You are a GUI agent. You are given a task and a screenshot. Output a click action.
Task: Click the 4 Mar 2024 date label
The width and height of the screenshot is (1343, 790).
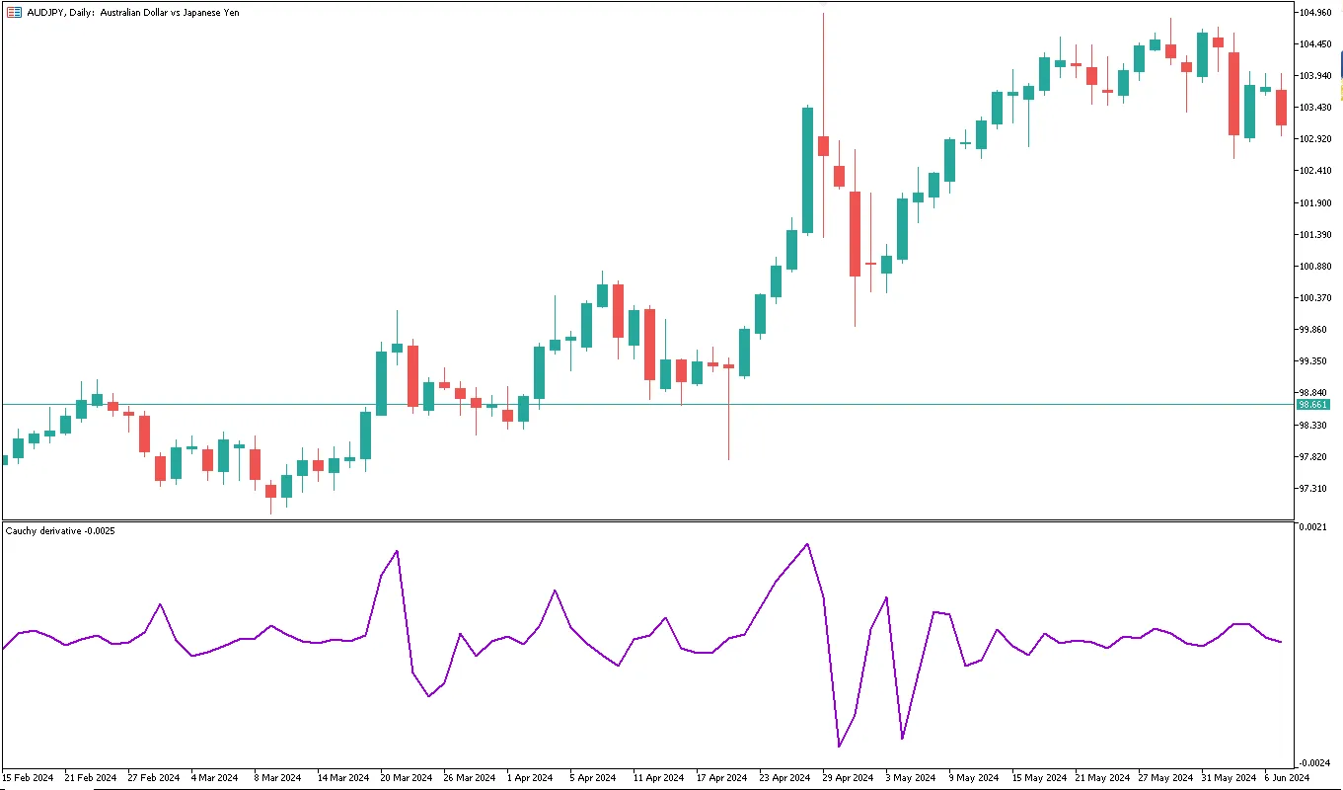pos(215,778)
